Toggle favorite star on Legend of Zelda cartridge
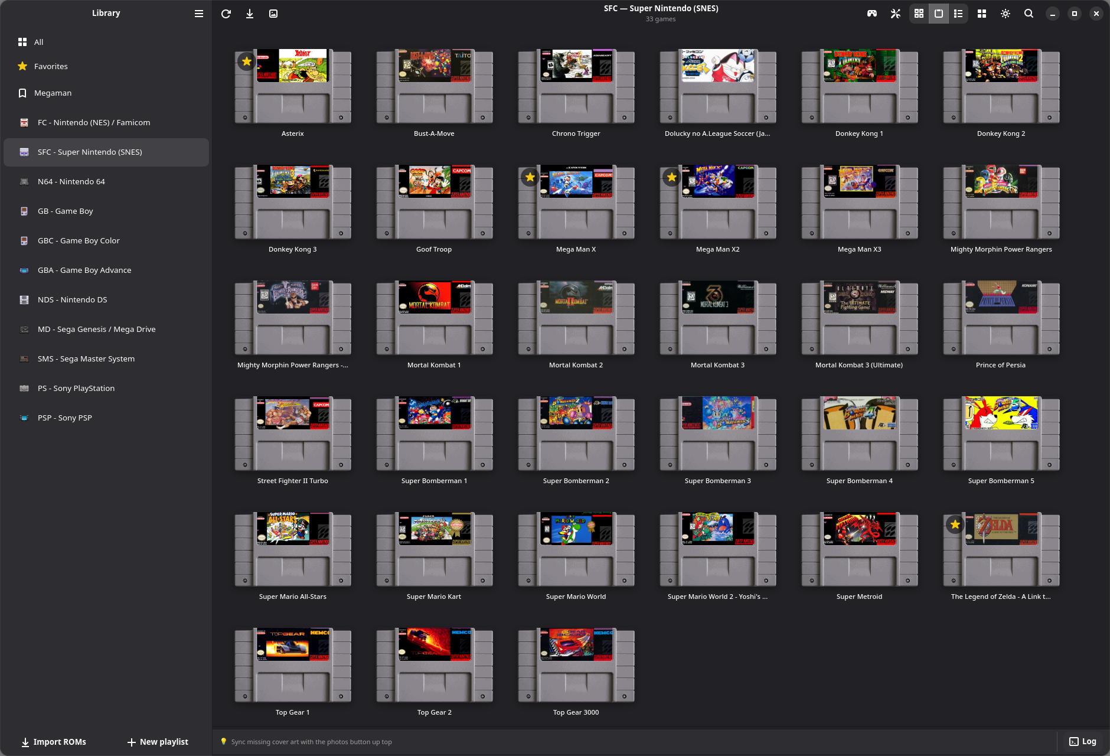This screenshot has width=1110, height=756. click(955, 524)
